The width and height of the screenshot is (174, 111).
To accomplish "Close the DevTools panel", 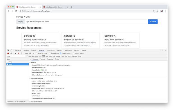I will pyautogui.click(x=166, y=50).
